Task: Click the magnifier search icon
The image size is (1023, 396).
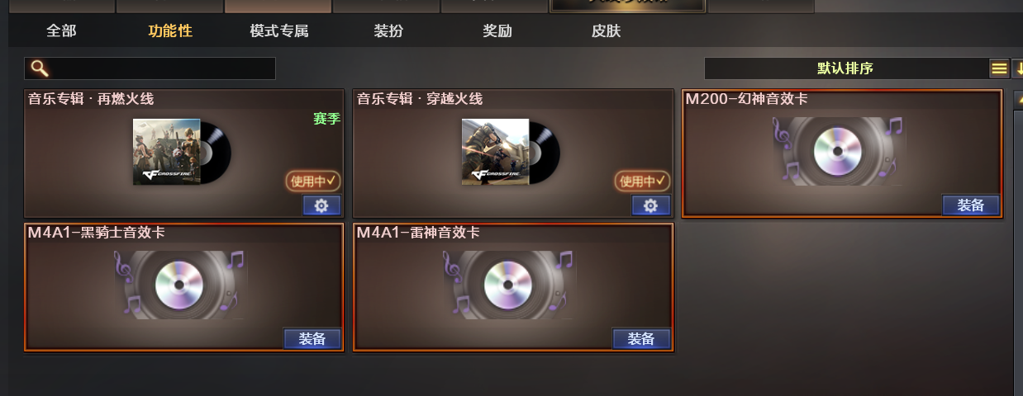Action: (x=39, y=68)
